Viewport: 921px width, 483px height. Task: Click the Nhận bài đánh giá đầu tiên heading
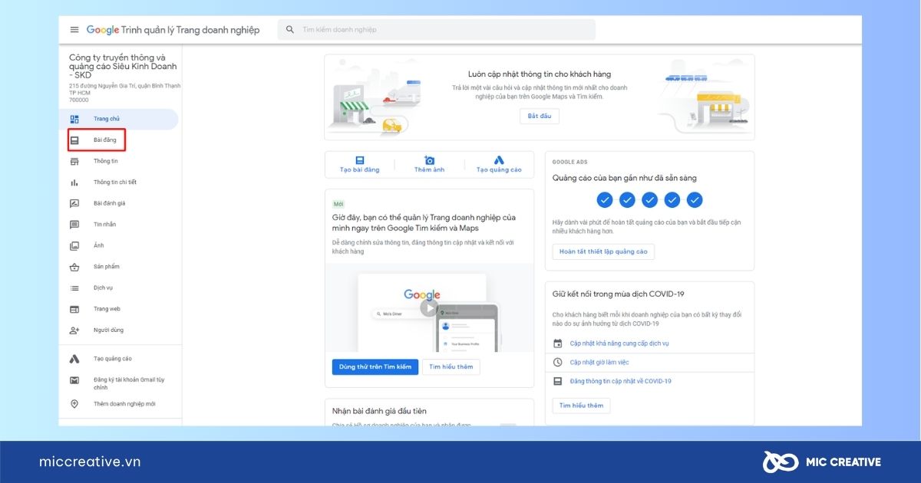coord(379,412)
